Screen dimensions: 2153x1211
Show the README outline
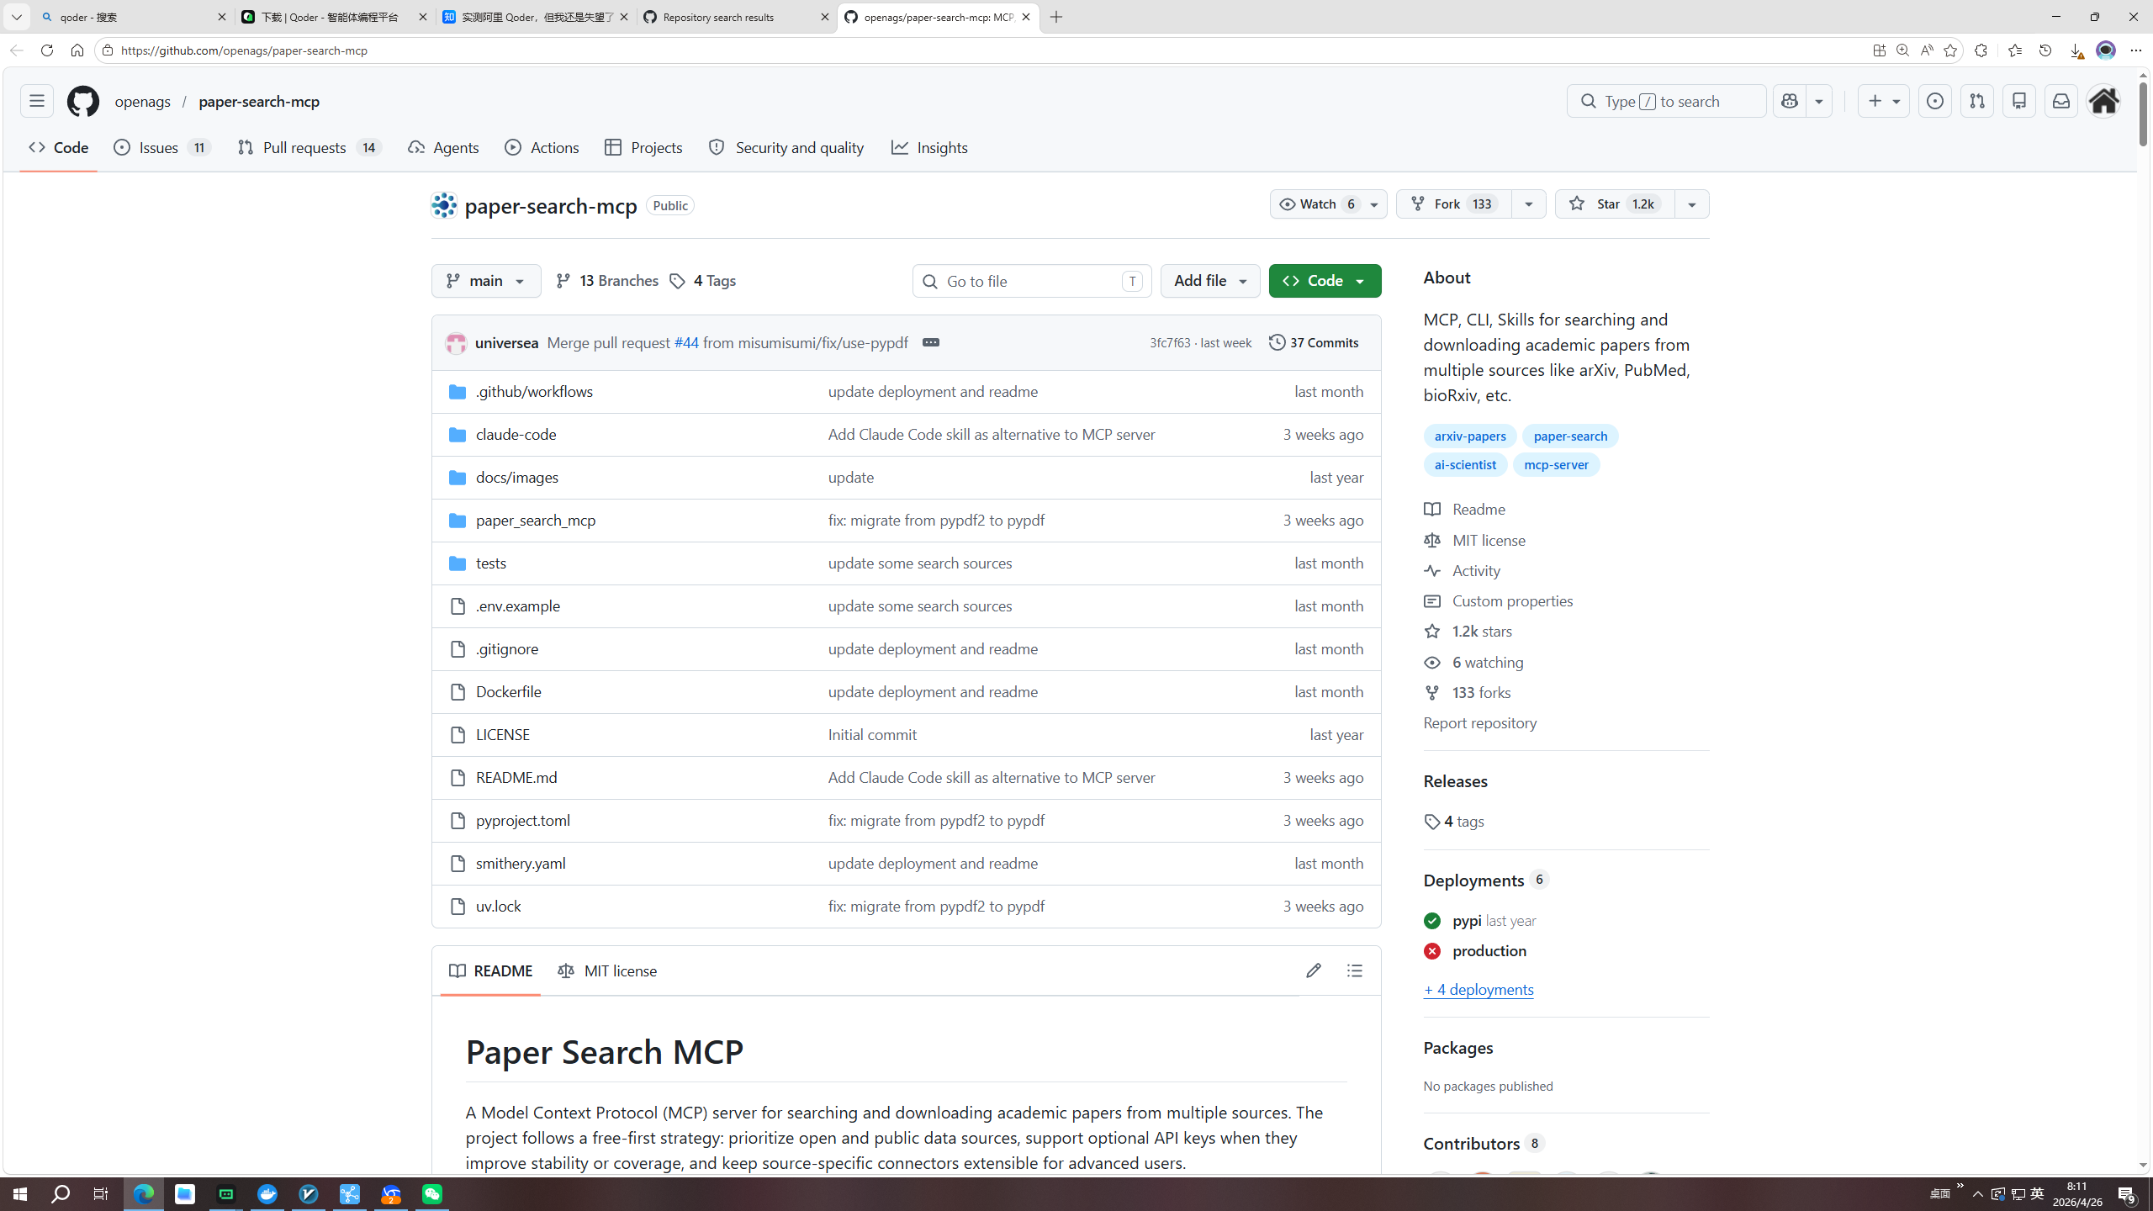tap(1354, 970)
